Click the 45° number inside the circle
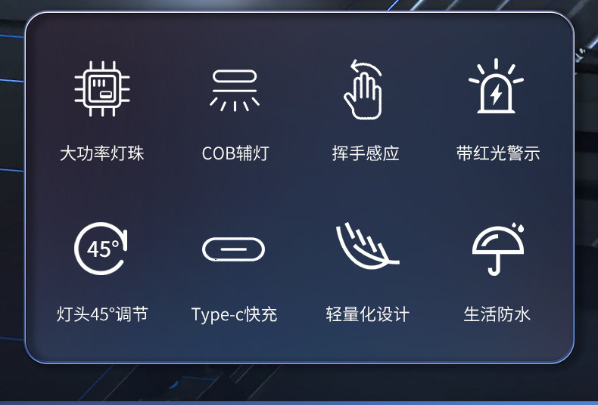 103,249
